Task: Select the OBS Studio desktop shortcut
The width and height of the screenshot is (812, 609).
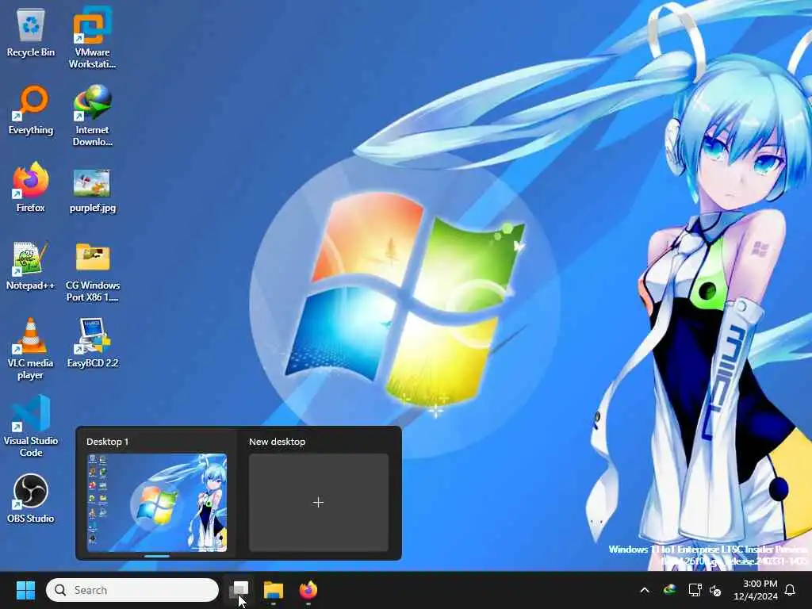Action: coord(31,498)
